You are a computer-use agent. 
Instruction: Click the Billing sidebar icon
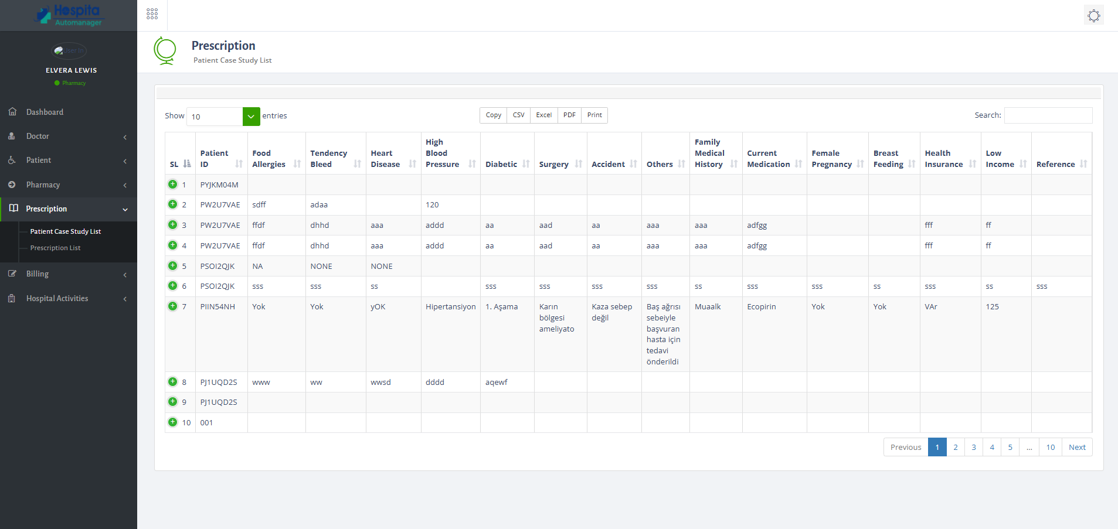point(12,274)
